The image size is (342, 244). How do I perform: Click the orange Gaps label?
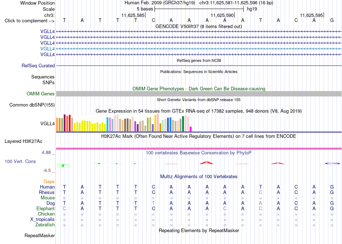point(49,181)
